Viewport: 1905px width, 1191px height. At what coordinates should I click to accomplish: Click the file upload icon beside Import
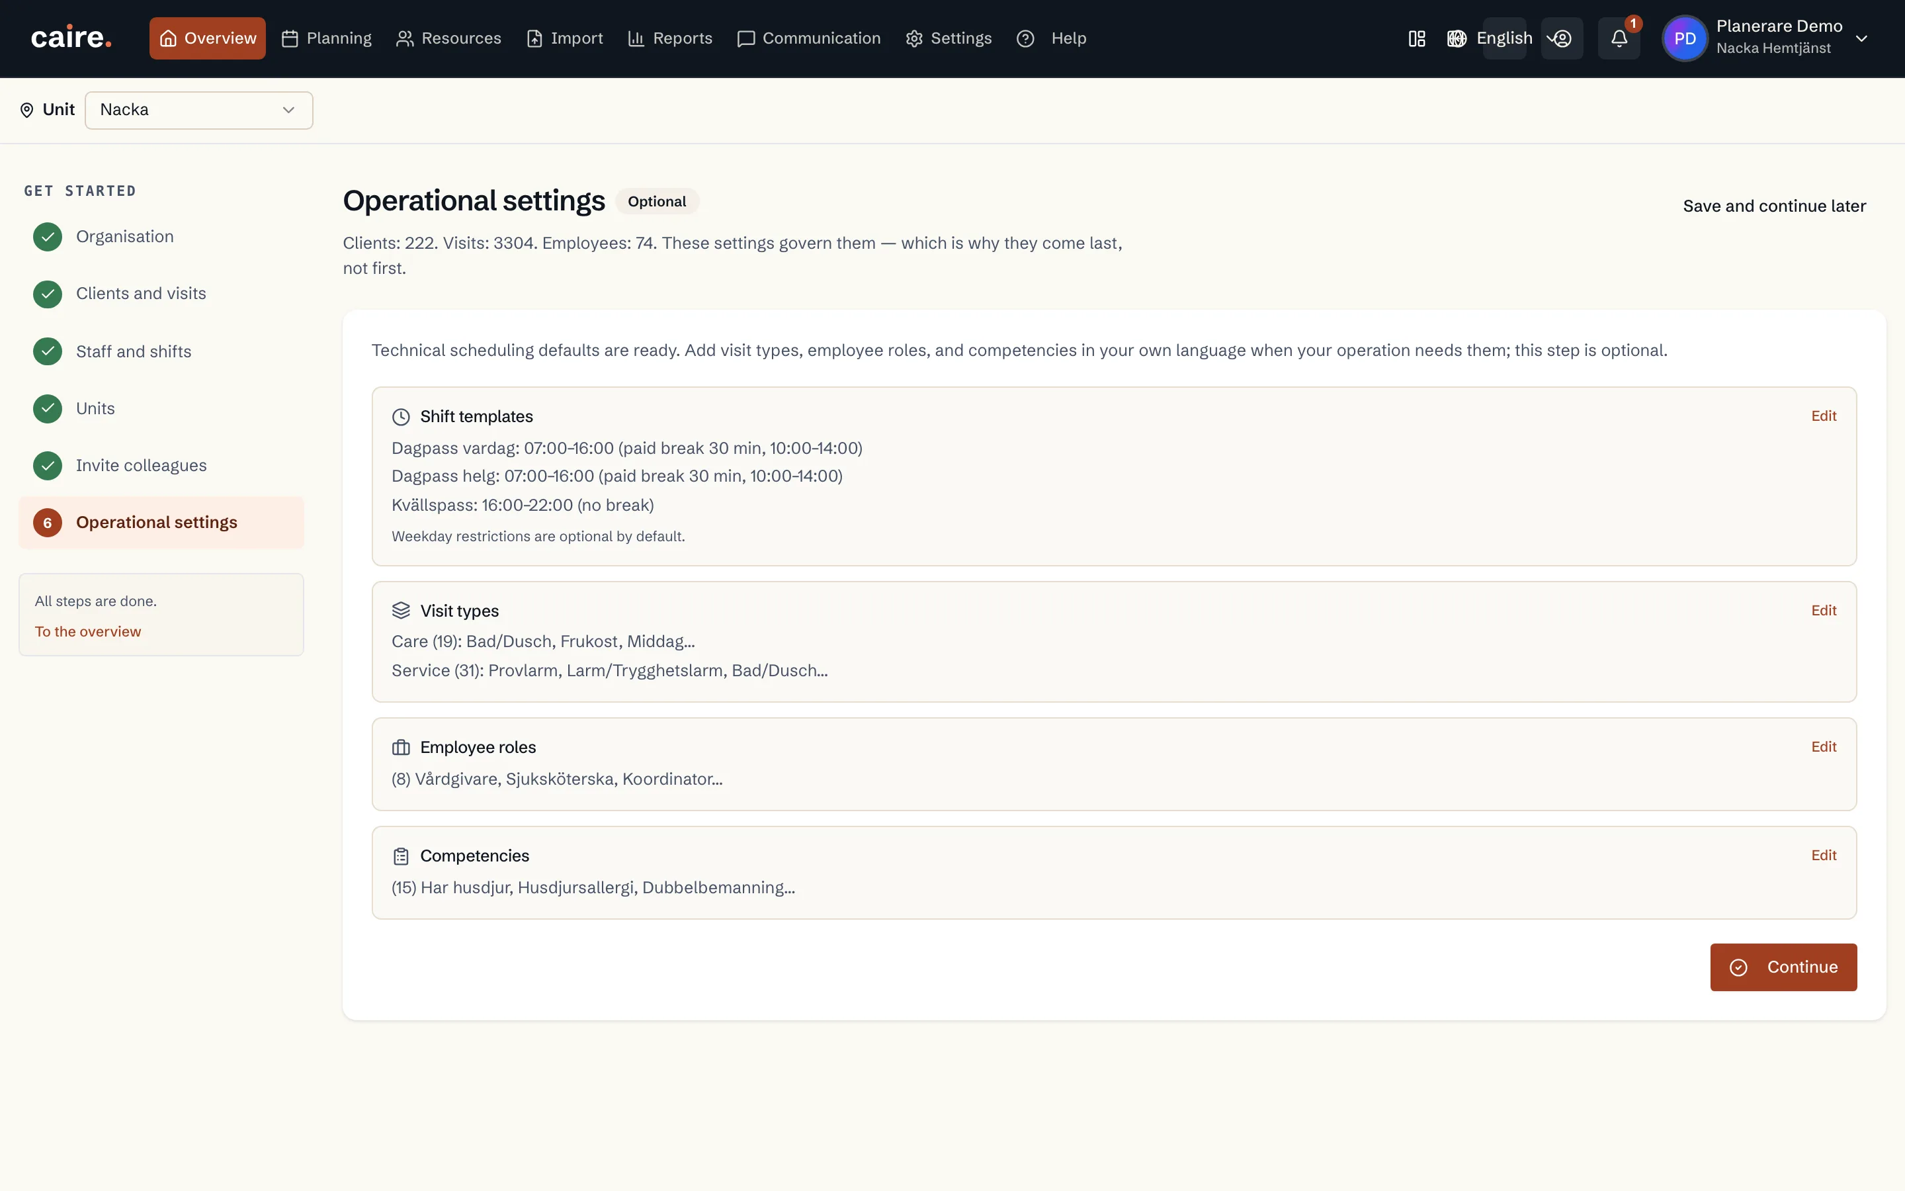pos(534,38)
